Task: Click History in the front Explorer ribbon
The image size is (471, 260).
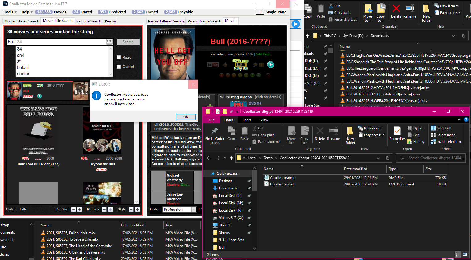Action: click(416, 142)
